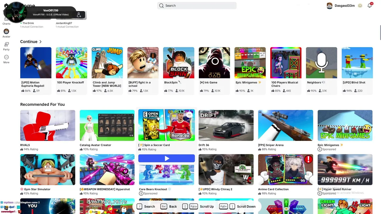Open Blind Shot game thumbnail
This screenshot has height=214, width=381.
coord(357,63)
